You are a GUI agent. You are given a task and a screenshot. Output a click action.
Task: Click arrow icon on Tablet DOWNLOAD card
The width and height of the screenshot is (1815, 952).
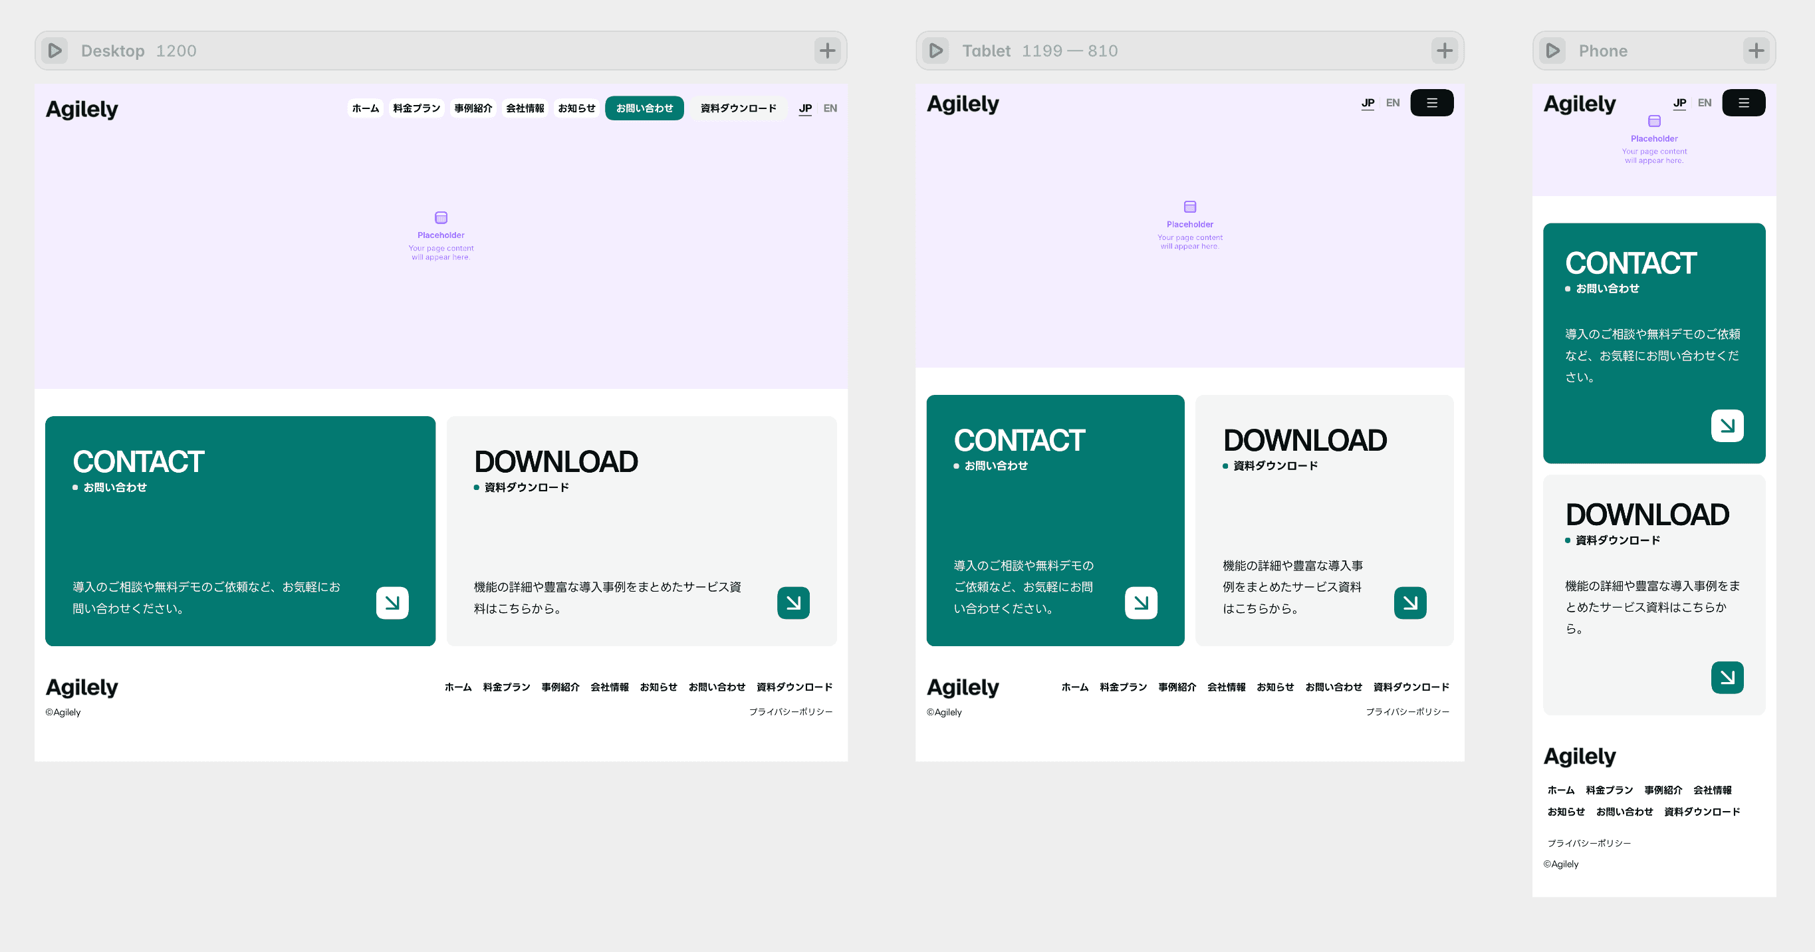(x=1410, y=602)
